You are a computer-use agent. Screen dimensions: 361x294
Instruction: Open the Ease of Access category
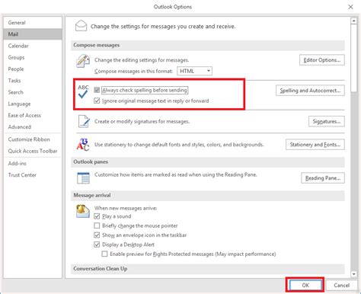(33, 115)
